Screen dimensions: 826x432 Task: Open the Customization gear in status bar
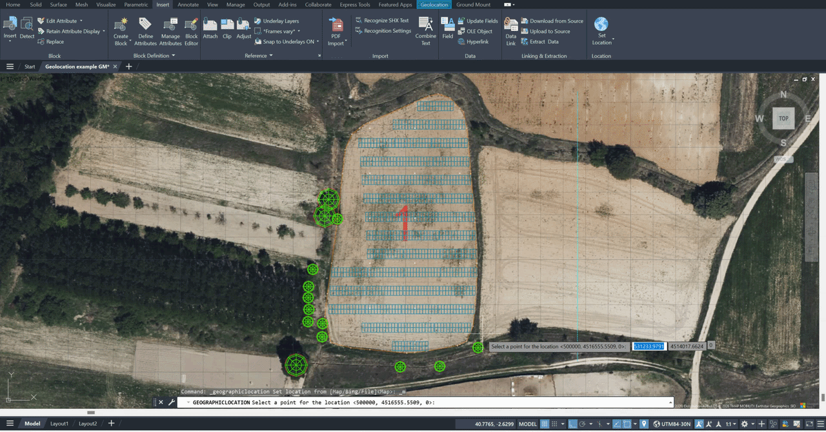[744, 424]
